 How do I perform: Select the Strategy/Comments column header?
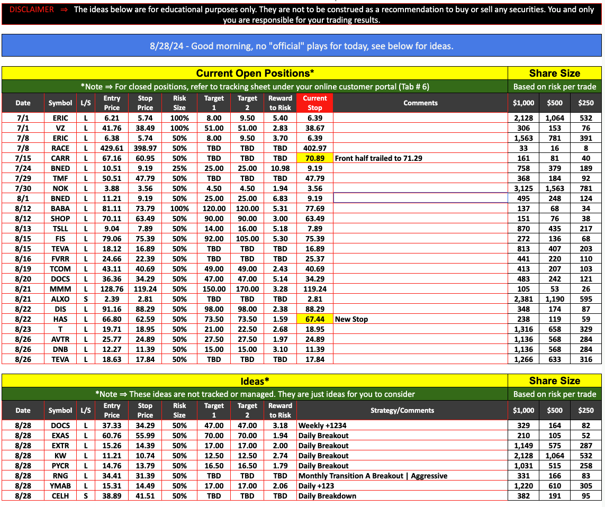(x=402, y=410)
